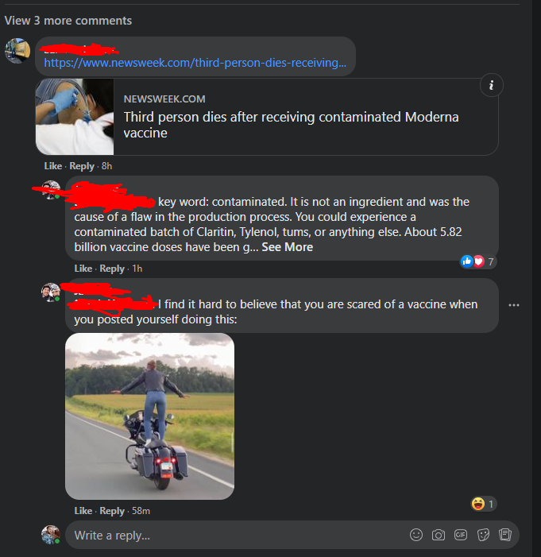Like the 'key word: contaminated' comment

pos(83,269)
